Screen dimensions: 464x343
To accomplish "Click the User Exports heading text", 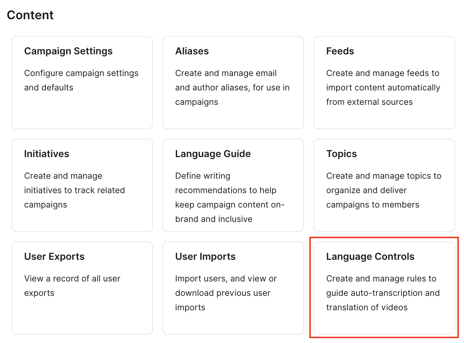I will (54, 256).
